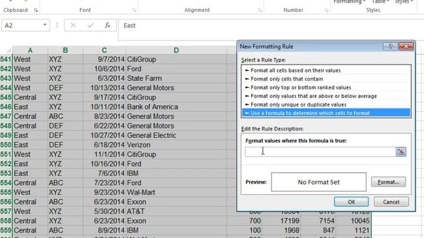Select column A header

[30, 50]
